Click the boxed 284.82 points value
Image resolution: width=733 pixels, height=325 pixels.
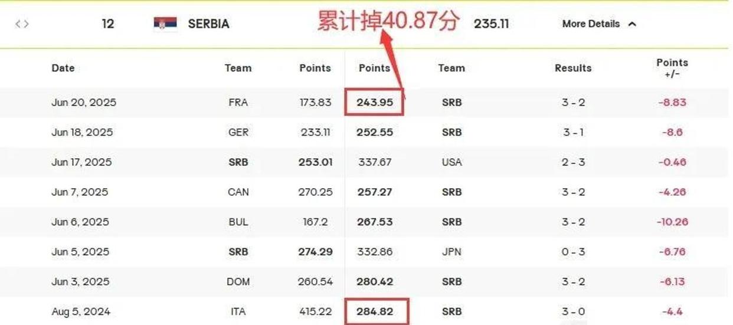point(375,311)
